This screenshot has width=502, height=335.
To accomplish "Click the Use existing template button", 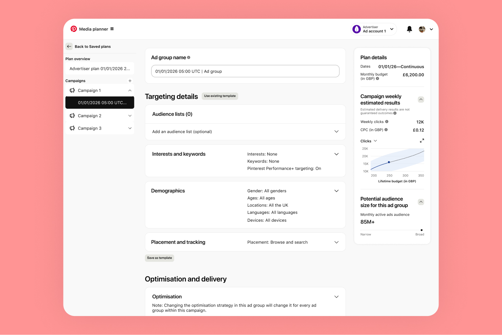I will 219,96.
